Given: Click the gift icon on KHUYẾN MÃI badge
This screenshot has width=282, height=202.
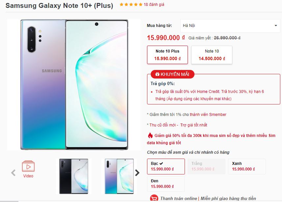Looking at the screenshot, I should pos(157,74).
